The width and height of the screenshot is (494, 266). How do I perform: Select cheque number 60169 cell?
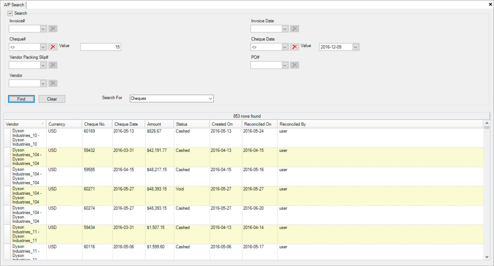[x=97, y=138]
